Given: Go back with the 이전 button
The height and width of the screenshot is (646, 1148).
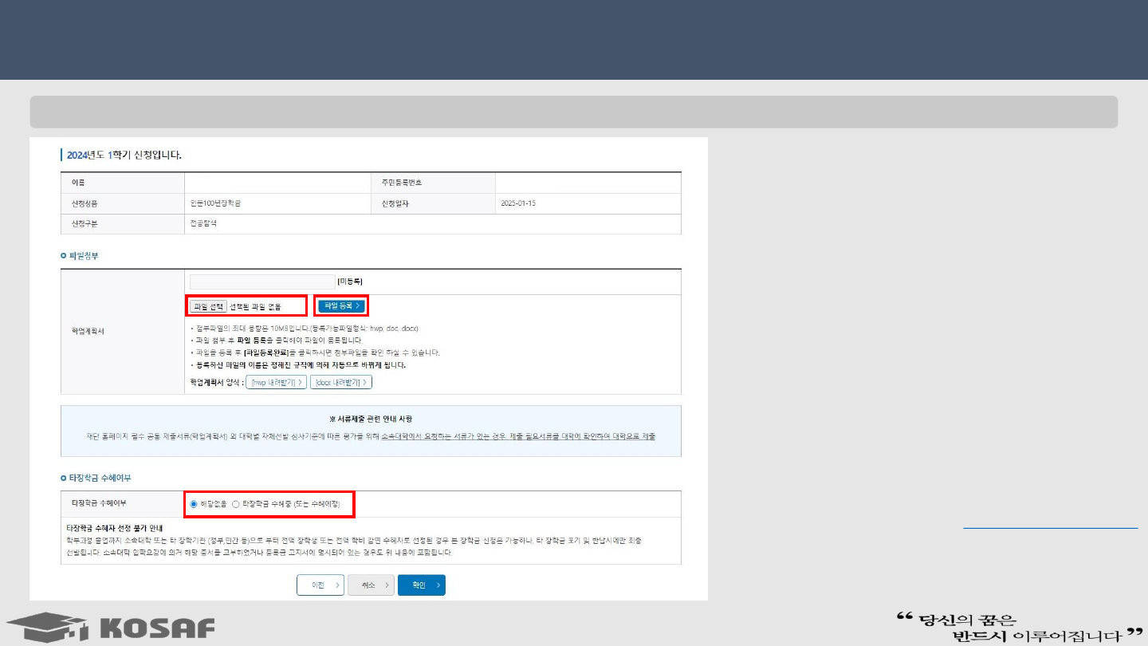Looking at the screenshot, I should pyautogui.click(x=320, y=585).
